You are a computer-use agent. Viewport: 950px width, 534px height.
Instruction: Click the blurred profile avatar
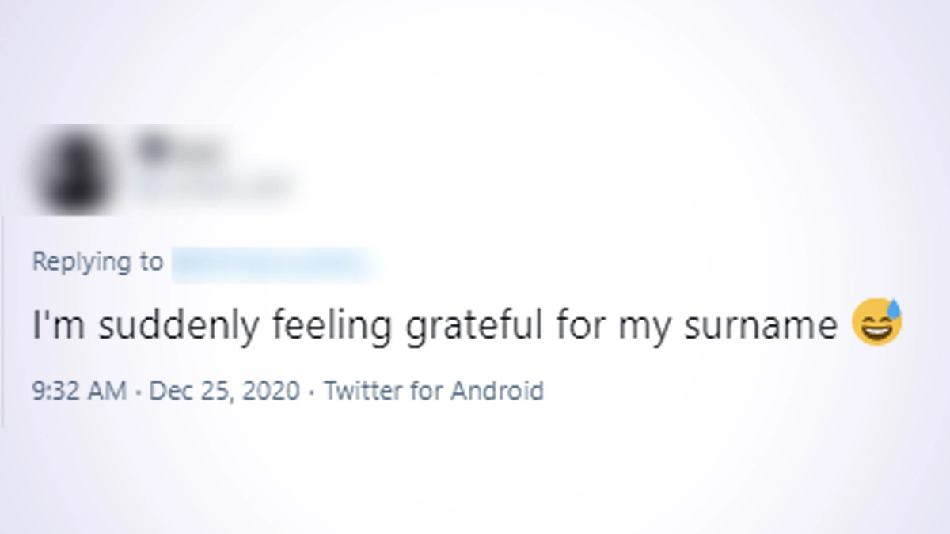(73, 172)
